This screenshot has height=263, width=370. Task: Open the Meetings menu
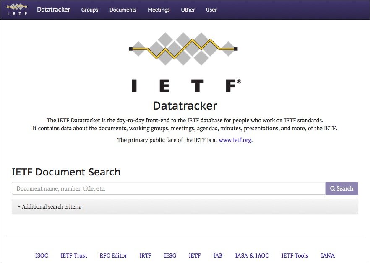(x=159, y=10)
